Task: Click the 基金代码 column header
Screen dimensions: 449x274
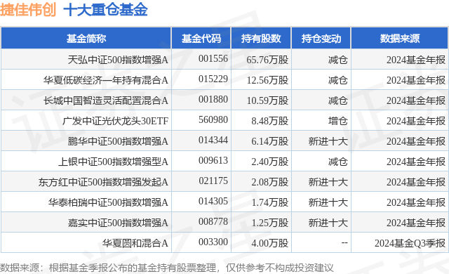Action: (x=201, y=38)
